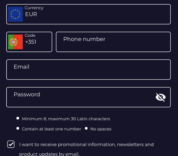Click the European Union flag icon
The height and width of the screenshot is (156, 178).
(x=15, y=14)
